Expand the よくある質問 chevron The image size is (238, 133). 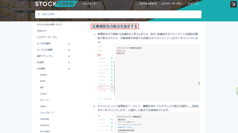[x=69, y=44]
